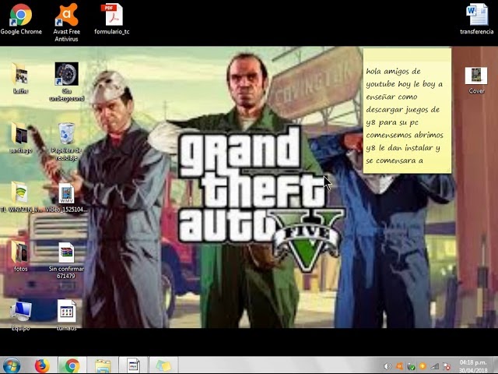Open Firefox from the taskbar
498x374 pixels.
click(42, 365)
